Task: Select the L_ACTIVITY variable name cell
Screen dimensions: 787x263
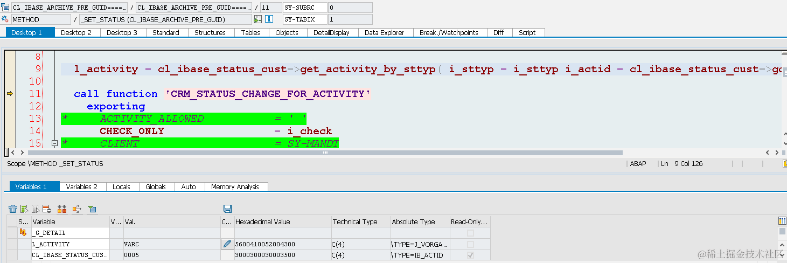Action: pyautogui.click(x=70, y=244)
